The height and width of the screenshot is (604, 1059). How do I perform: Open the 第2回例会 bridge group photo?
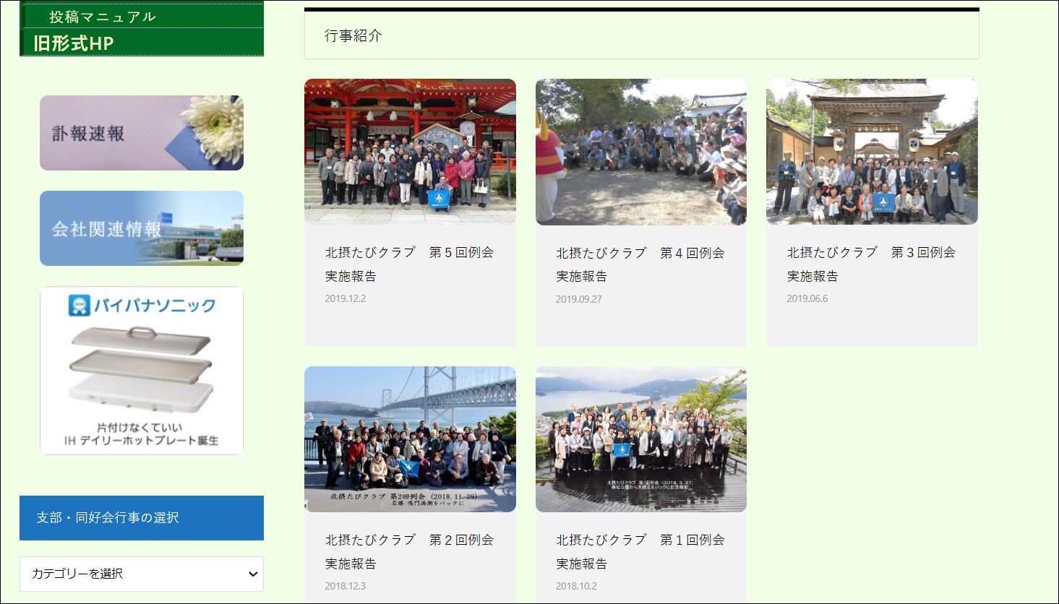(x=410, y=439)
